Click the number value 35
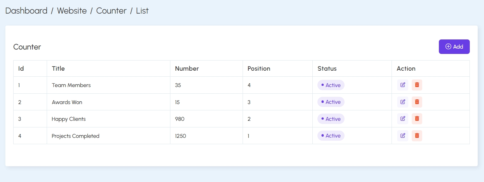Screen dimensions: 484x182 click(178, 85)
